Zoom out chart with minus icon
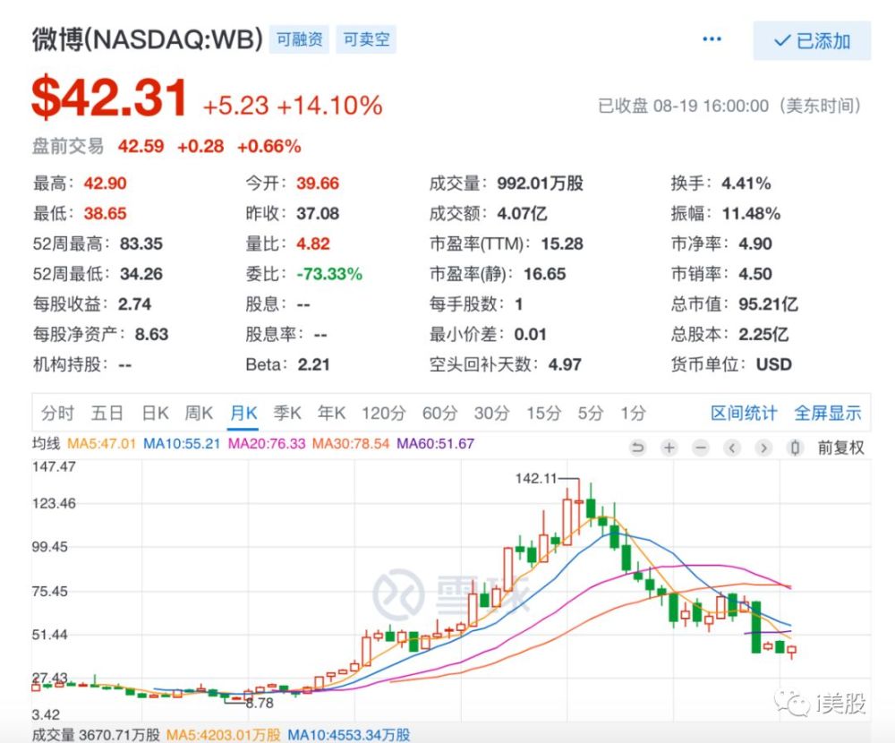Screen dimensions: 895x743 coord(701,448)
